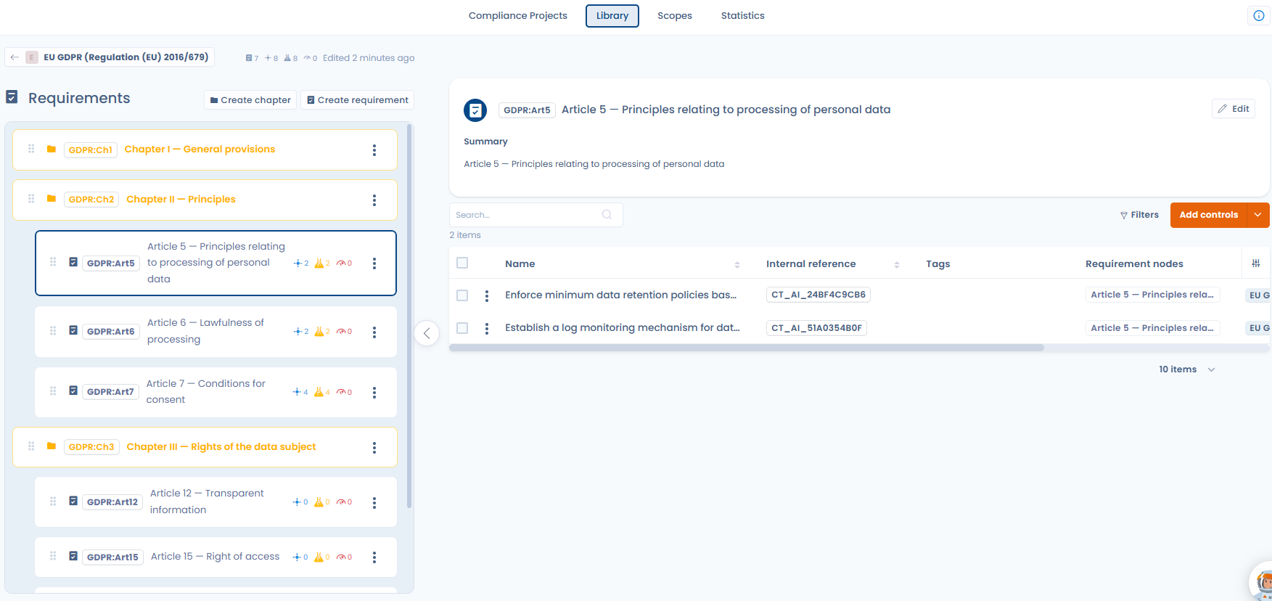Sort the table by Internal reference
This screenshot has height=601, width=1272.
(x=897, y=264)
